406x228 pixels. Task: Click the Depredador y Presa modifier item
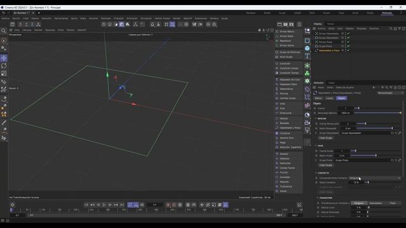pyautogui.click(x=290, y=128)
